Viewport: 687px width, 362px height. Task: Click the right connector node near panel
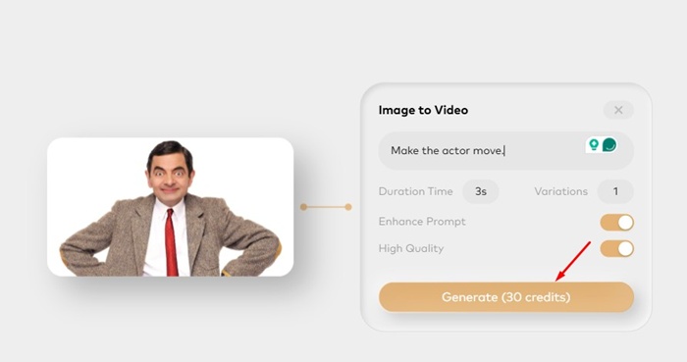[348, 207]
